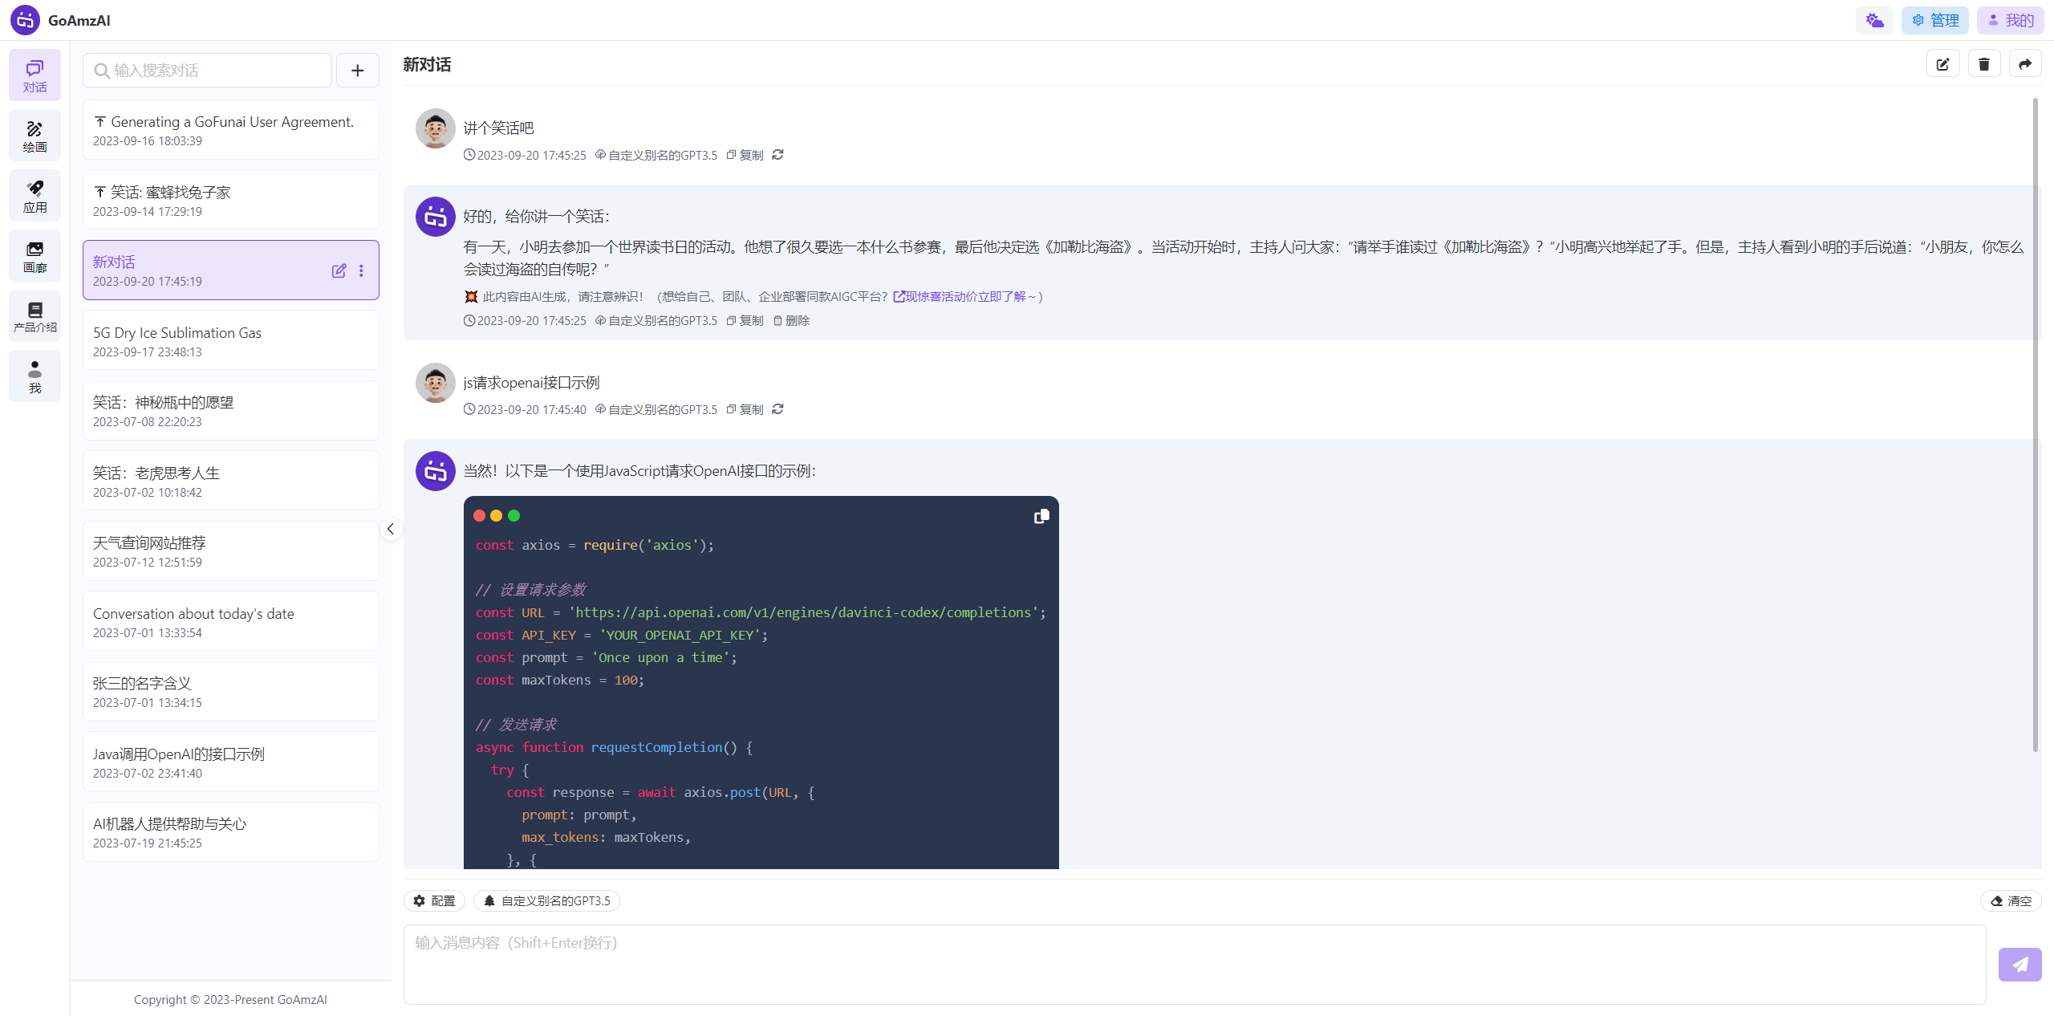This screenshot has height=1016, width=2054.
Task: Click the share arrow icon in header
Action: [x=2024, y=64]
